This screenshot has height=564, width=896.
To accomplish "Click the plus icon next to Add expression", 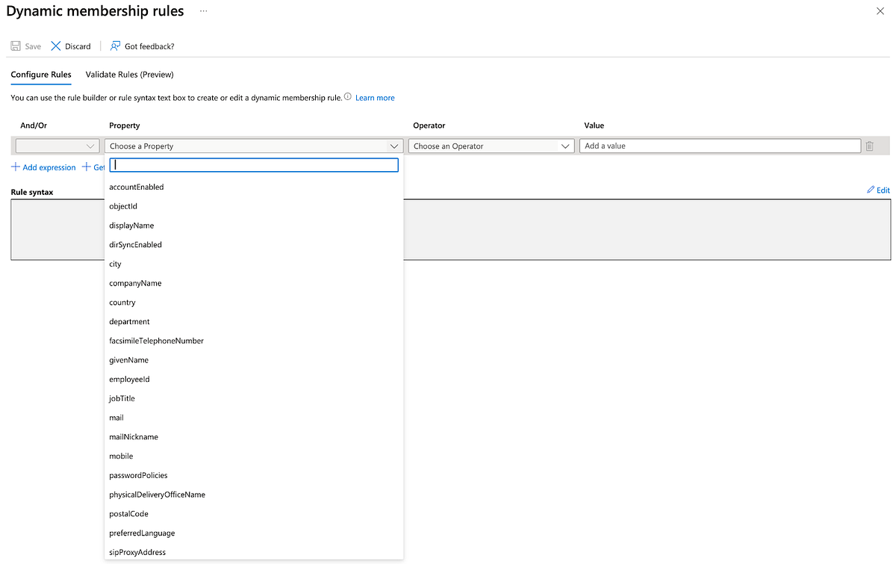I will (15, 167).
